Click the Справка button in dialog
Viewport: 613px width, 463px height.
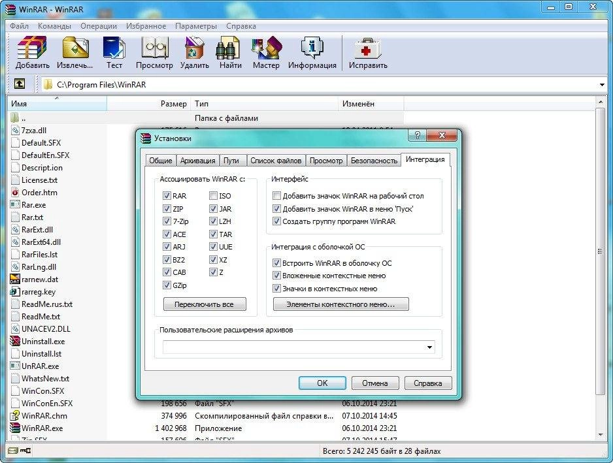click(x=427, y=383)
